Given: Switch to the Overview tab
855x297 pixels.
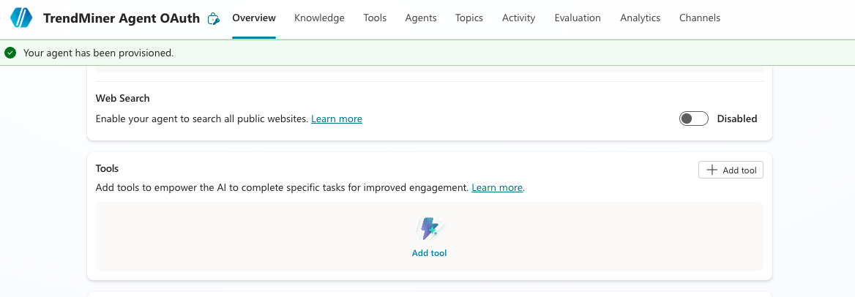Looking at the screenshot, I should point(254,18).
